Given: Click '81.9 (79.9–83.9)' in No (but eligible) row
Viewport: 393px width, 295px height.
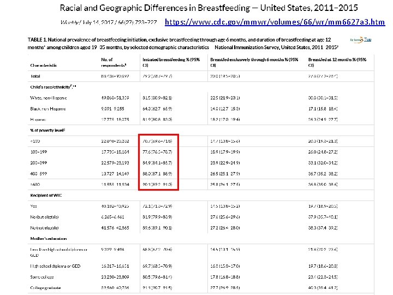Looking at the screenshot, I should click(157, 217).
